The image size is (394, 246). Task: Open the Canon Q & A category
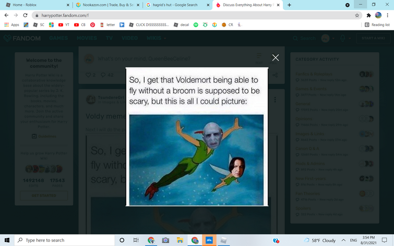(x=307, y=149)
